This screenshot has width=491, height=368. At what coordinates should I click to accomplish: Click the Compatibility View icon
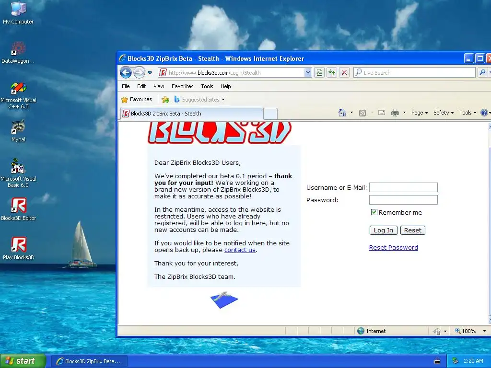(x=319, y=73)
